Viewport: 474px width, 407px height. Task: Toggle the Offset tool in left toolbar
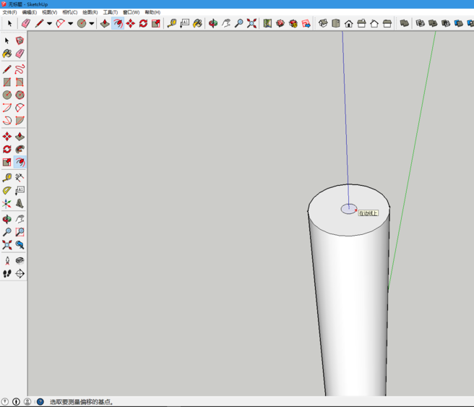click(20, 163)
